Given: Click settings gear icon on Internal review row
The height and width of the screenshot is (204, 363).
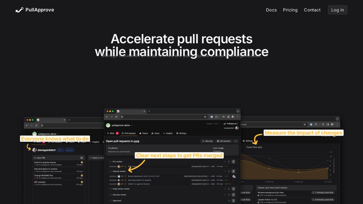Looking at the screenshot, I should click(229, 171).
